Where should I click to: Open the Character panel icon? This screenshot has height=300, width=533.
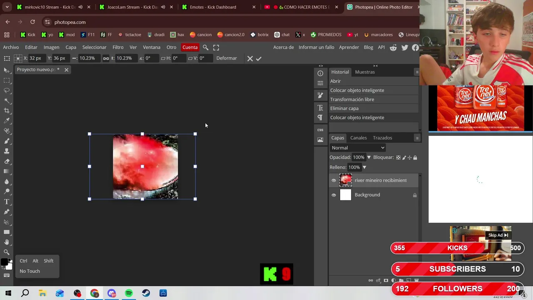pos(320,108)
